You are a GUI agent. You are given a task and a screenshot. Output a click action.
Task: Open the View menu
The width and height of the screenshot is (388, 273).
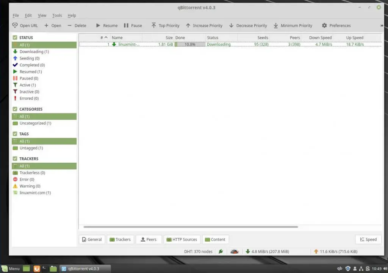pyautogui.click(x=42, y=16)
